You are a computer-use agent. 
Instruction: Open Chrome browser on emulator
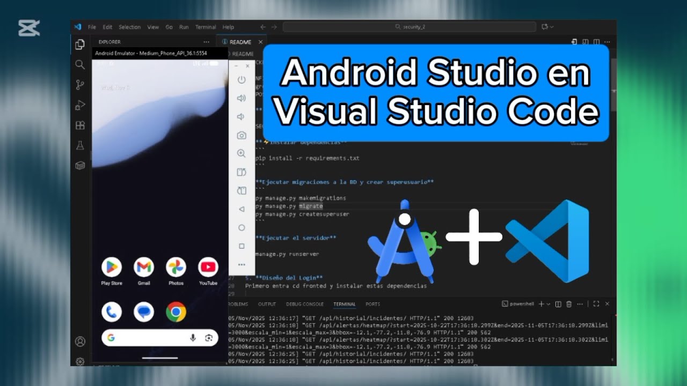click(x=176, y=311)
